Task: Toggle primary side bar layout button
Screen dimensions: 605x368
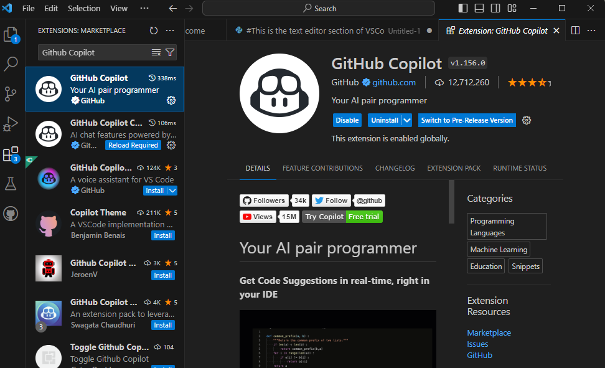Action: (463, 9)
